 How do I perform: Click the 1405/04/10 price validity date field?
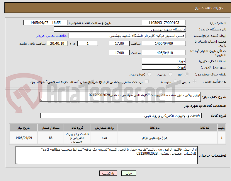coord(164,53)
